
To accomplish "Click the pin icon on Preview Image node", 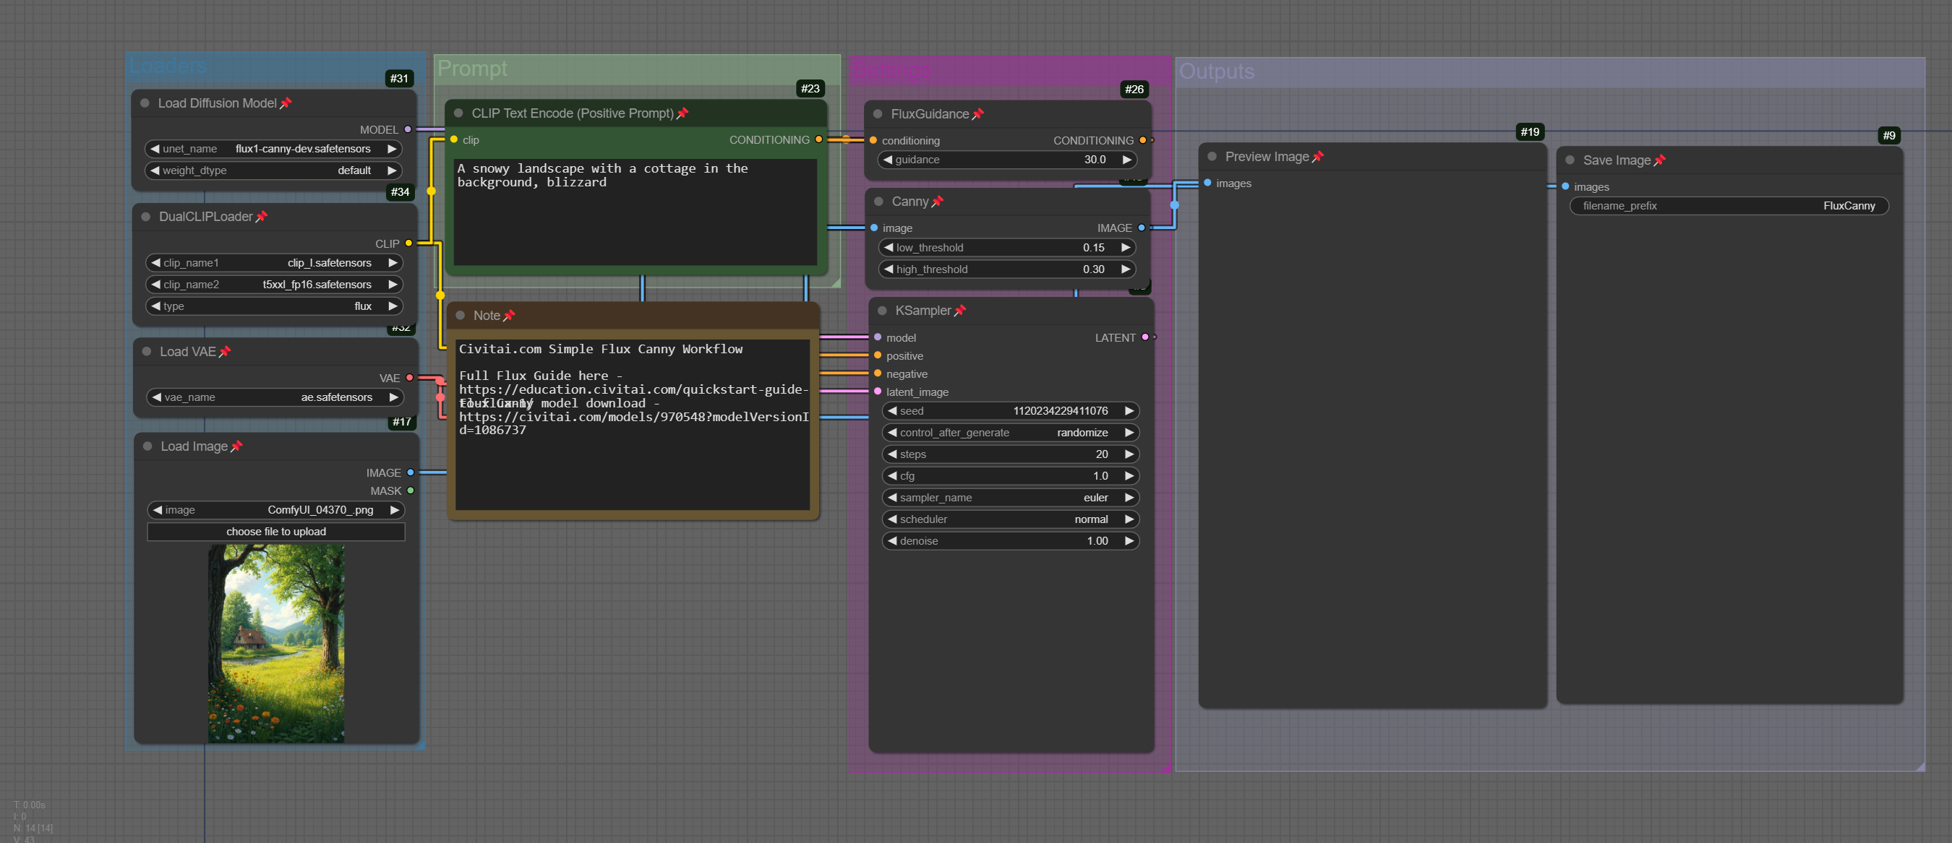I will pos(1318,156).
